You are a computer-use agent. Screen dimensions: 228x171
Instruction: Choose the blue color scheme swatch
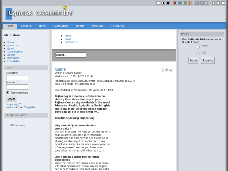[x=180, y=3]
